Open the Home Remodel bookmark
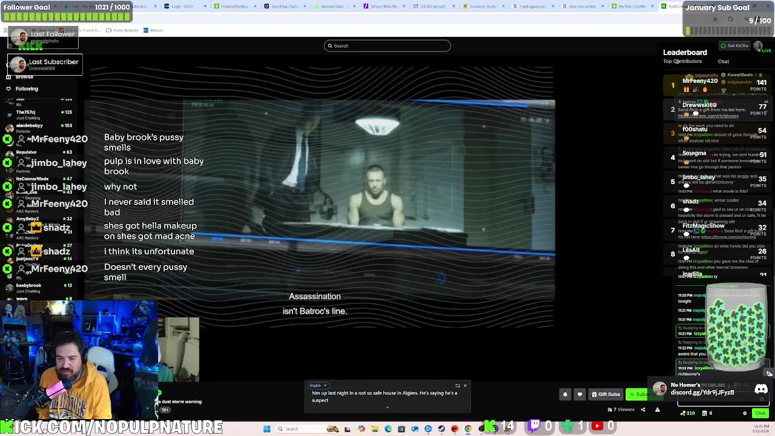The height and width of the screenshot is (436, 775). point(123,30)
